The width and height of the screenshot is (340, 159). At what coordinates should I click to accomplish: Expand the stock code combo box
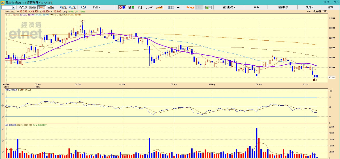tap(14, 7)
